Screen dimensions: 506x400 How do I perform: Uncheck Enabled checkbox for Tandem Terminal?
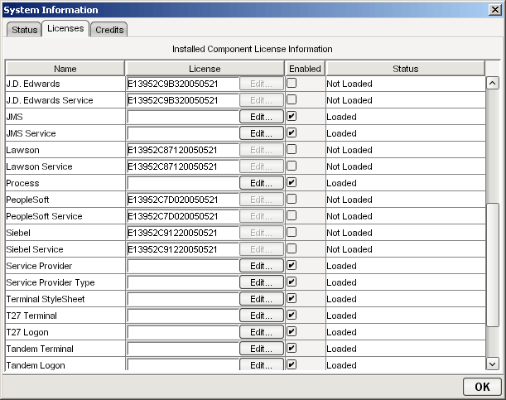pos(292,348)
